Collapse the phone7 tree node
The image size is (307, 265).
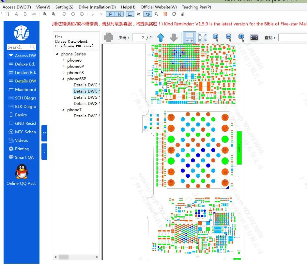[63, 110]
